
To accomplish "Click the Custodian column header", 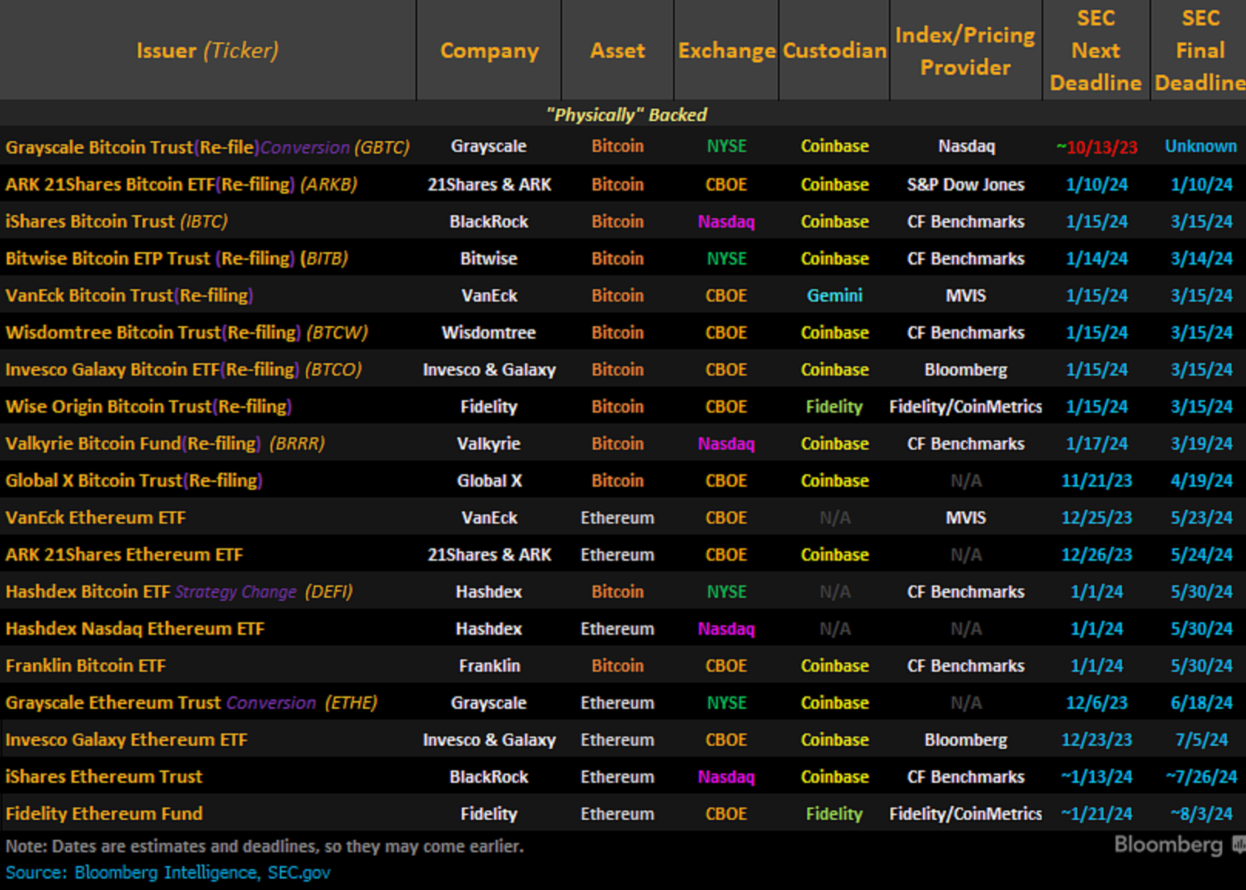I will tap(834, 51).
